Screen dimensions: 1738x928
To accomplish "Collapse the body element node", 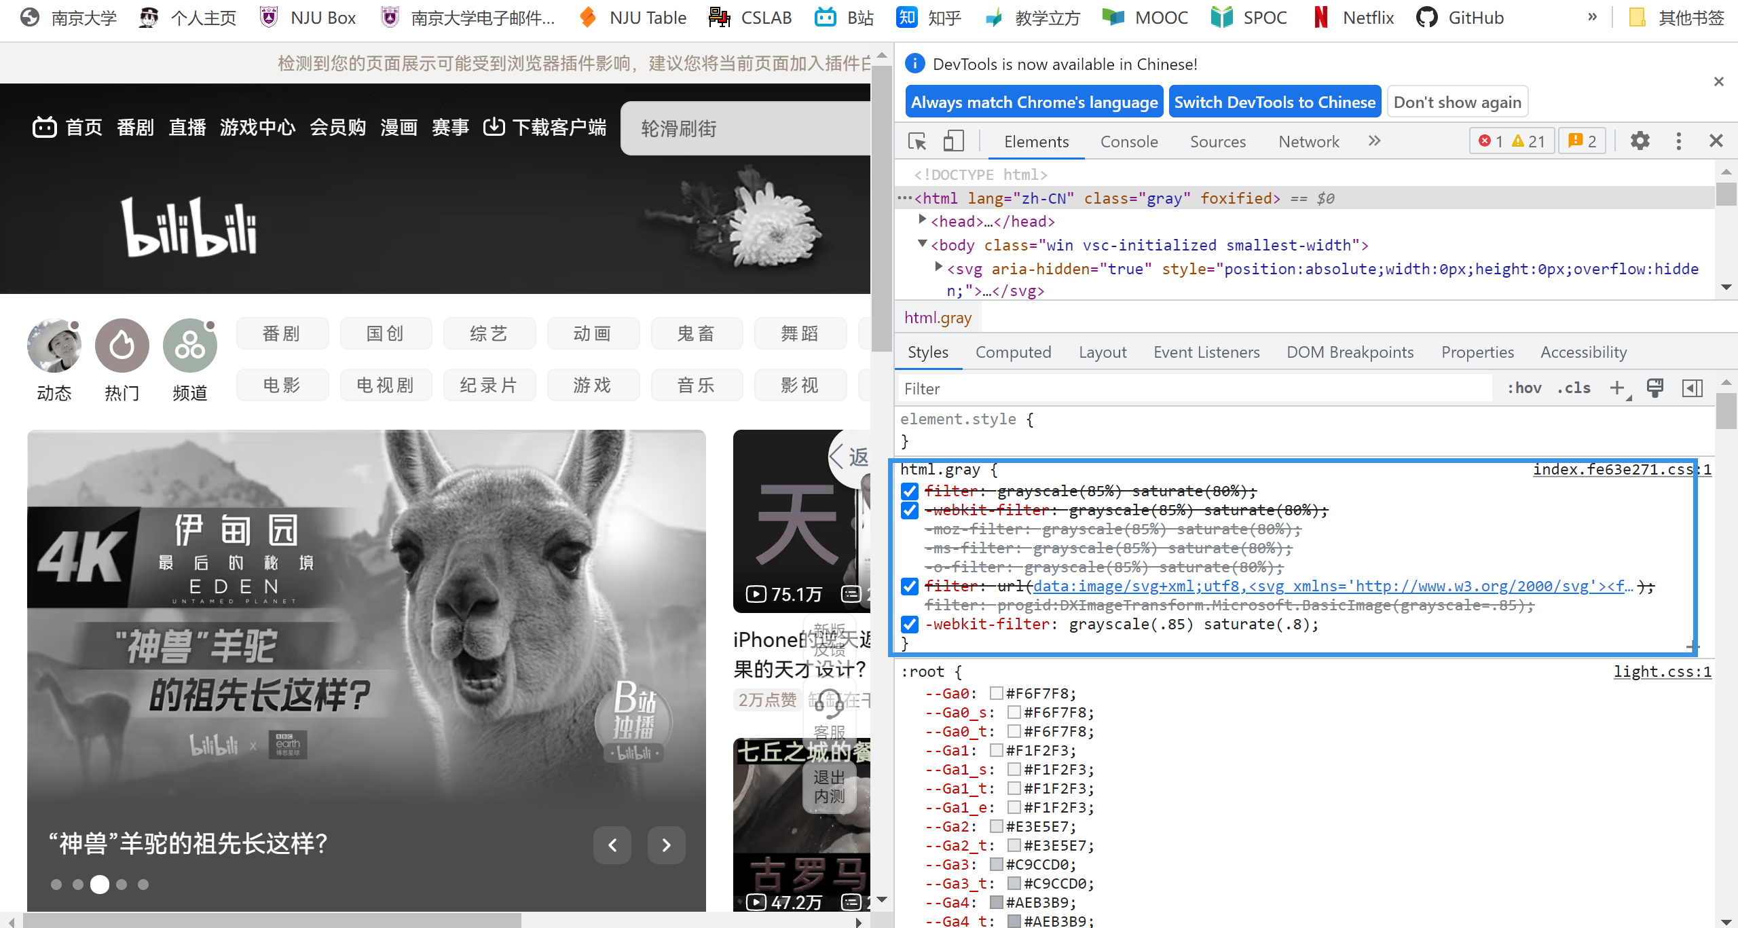I will [923, 244].
